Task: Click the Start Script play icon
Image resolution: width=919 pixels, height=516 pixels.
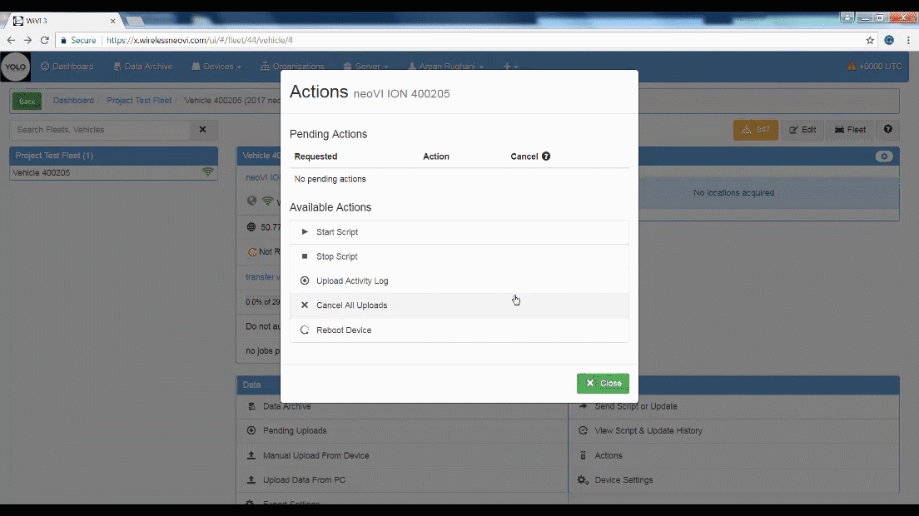Action: (x=305, y=232)
